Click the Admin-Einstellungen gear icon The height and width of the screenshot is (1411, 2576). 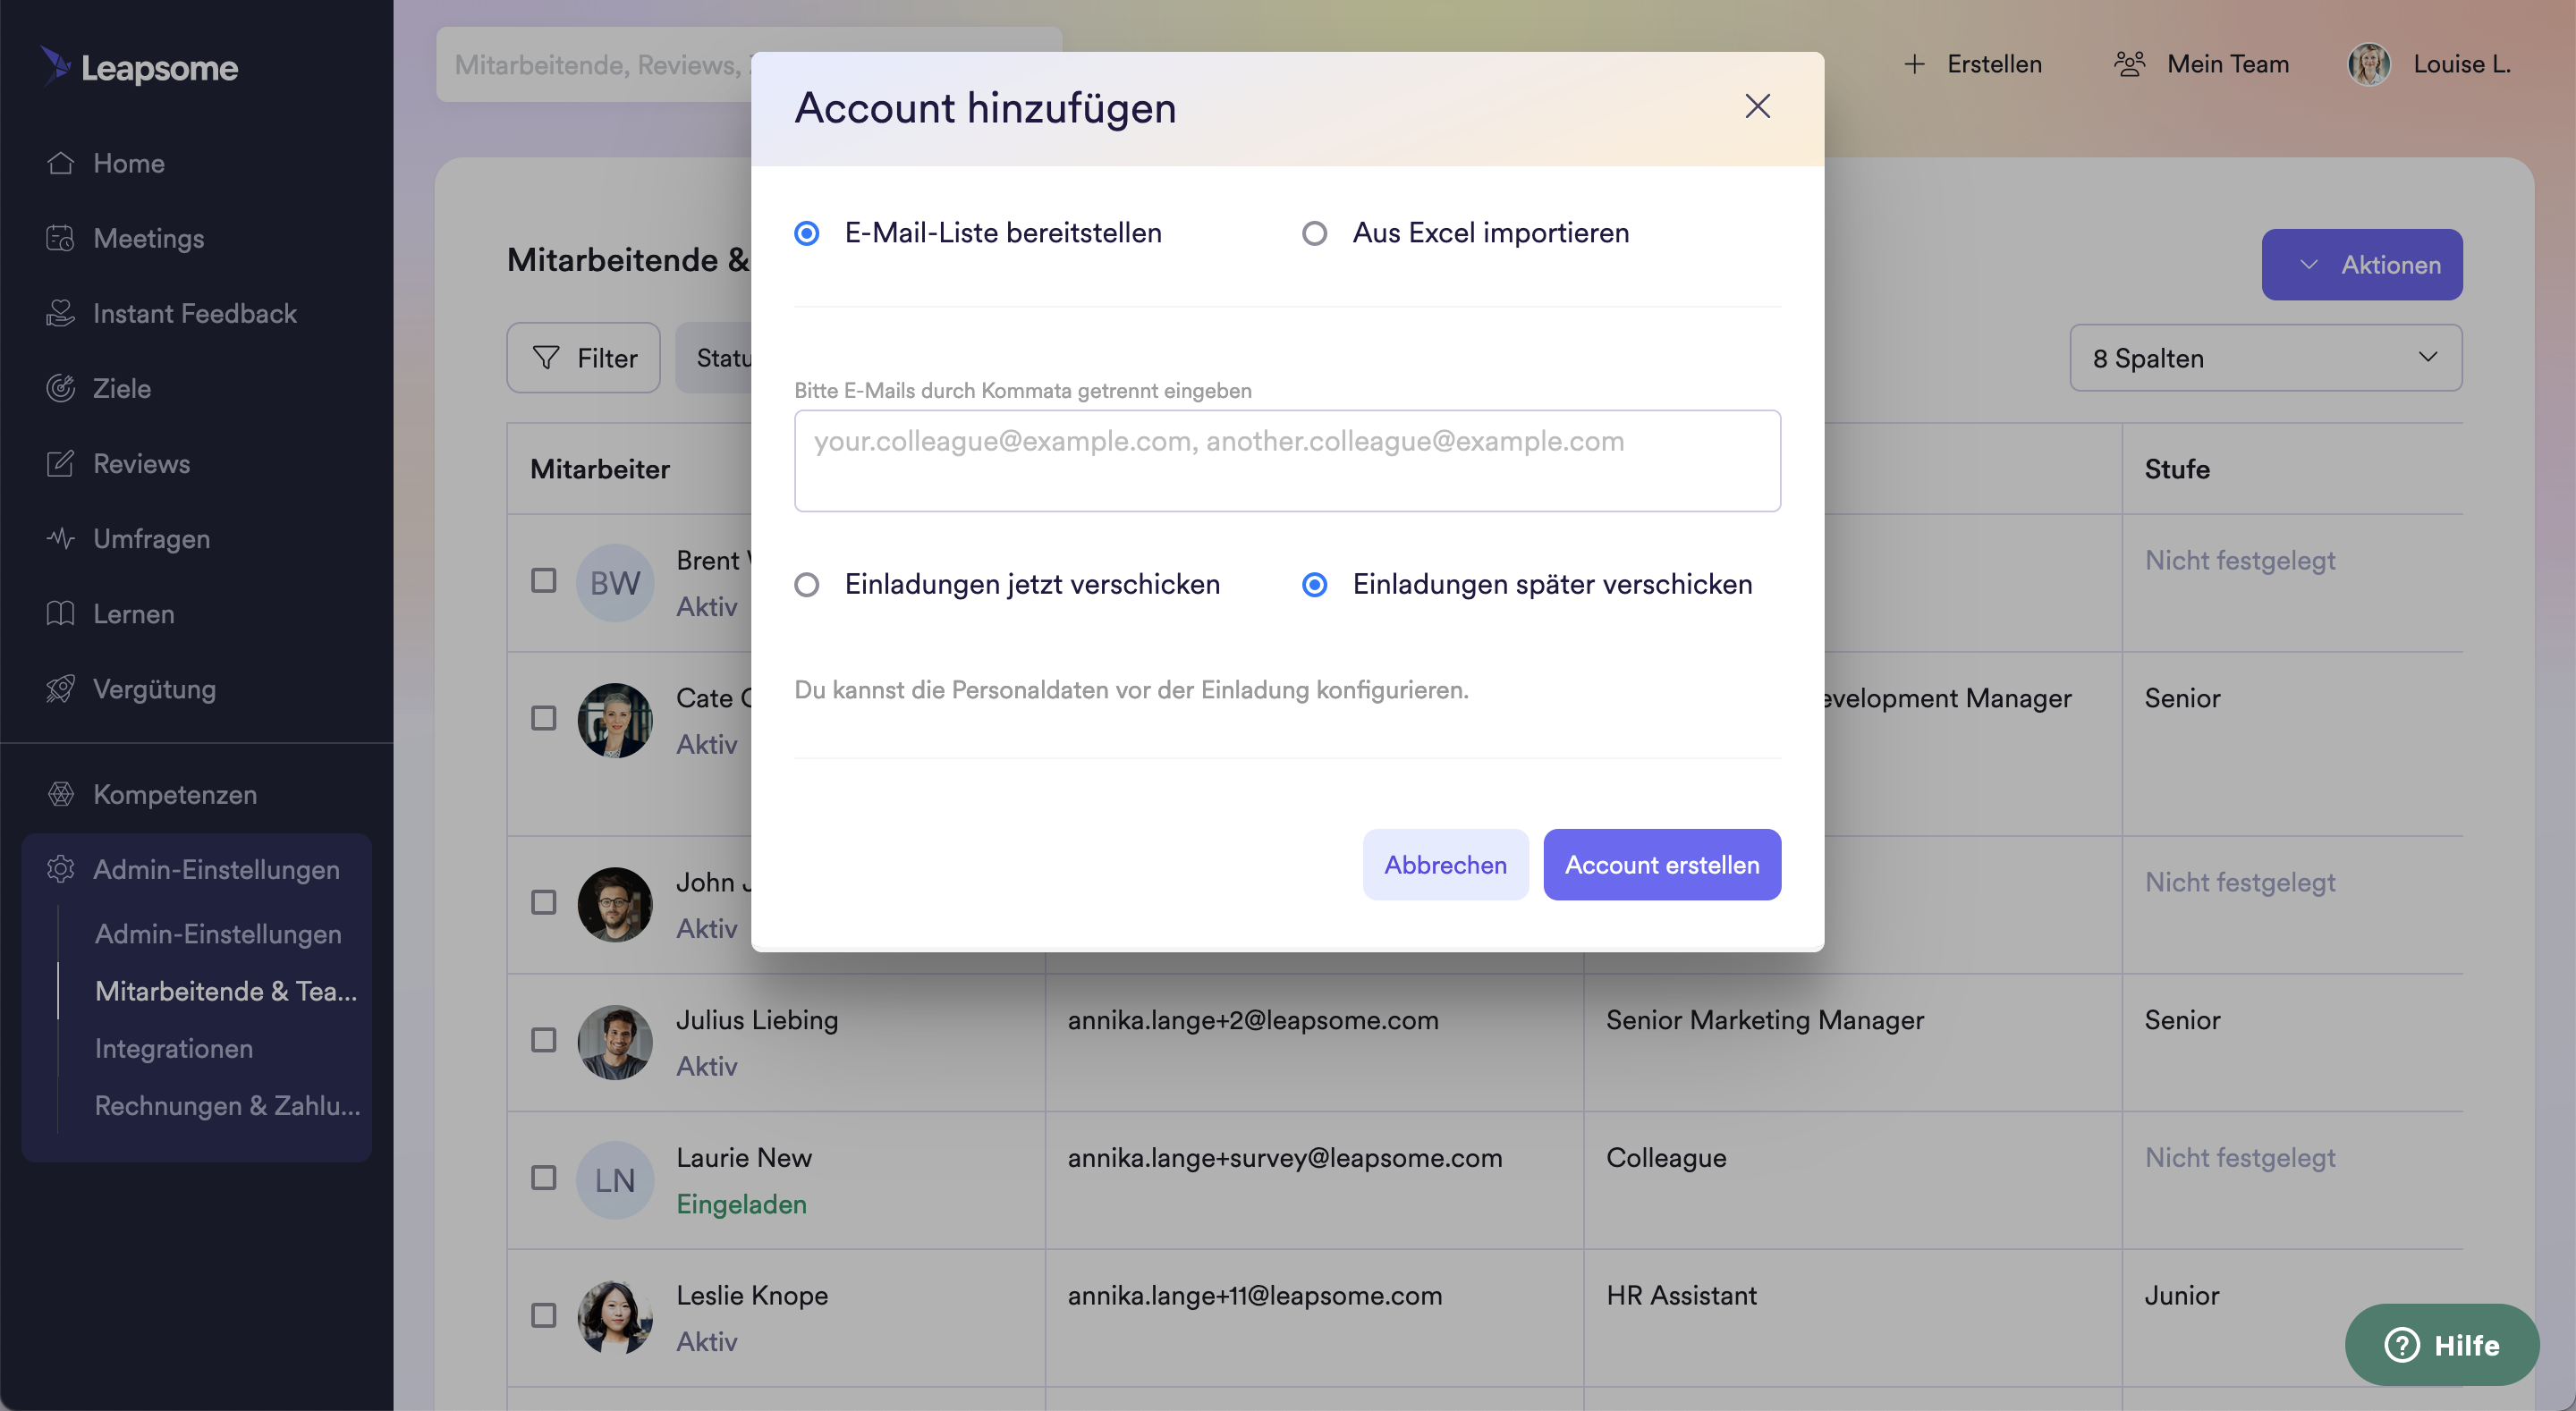tap(60, 869)
